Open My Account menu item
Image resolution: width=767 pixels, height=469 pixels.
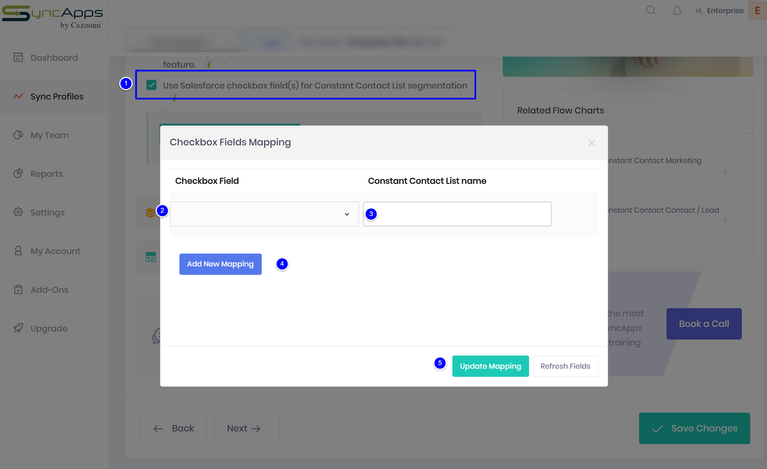click(54, 251)
